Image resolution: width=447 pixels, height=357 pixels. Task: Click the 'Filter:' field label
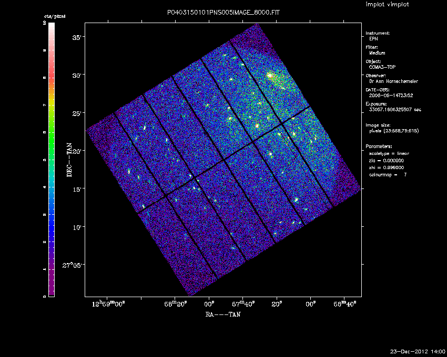pos(372,47)
